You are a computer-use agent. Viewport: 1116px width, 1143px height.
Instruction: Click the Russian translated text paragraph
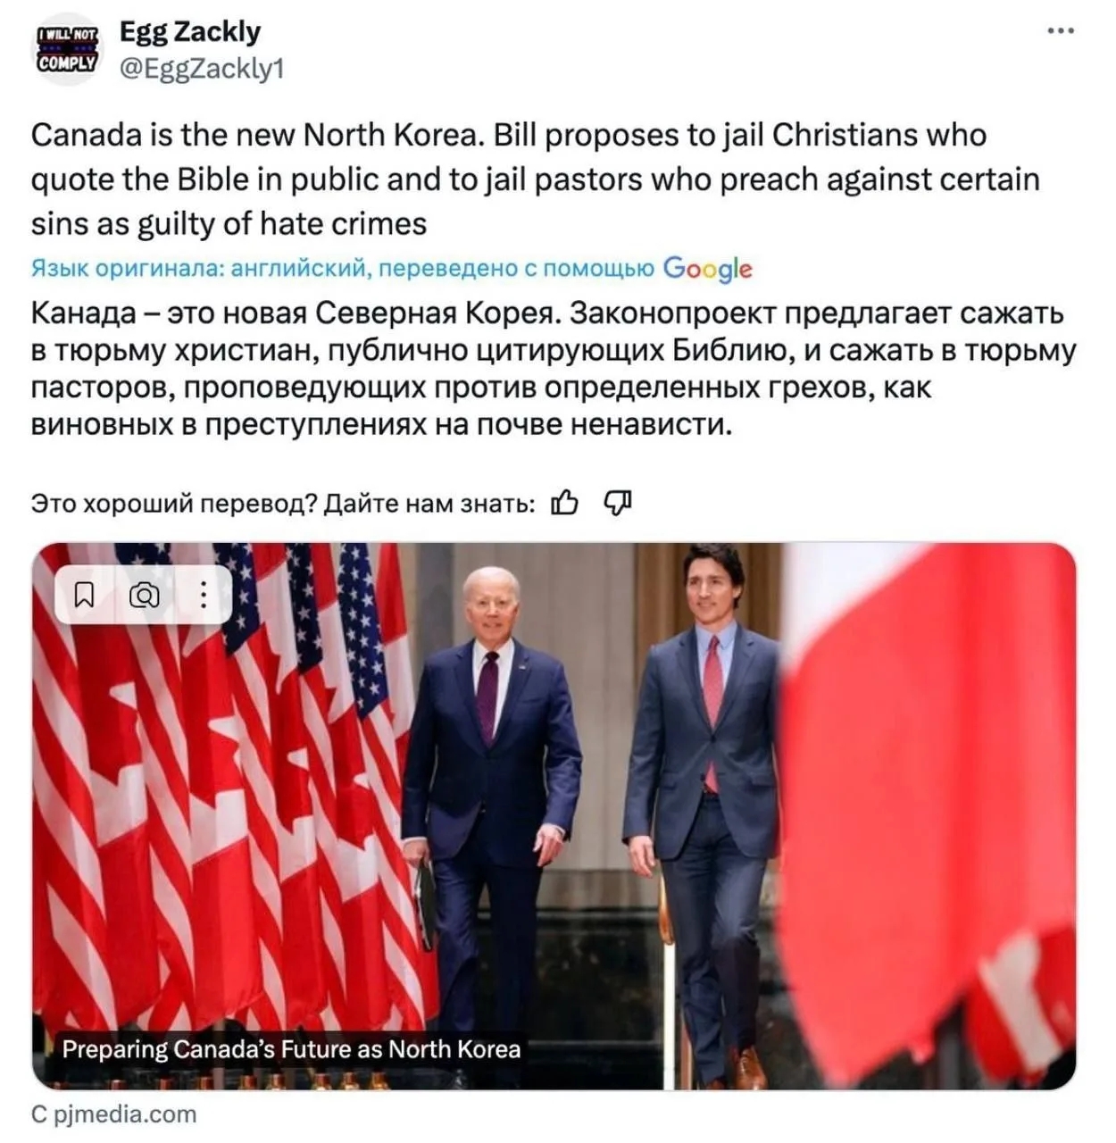(554, 369)
